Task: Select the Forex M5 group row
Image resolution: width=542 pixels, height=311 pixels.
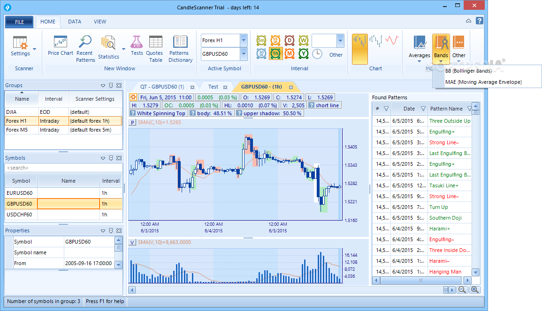Action: (64, 130)
